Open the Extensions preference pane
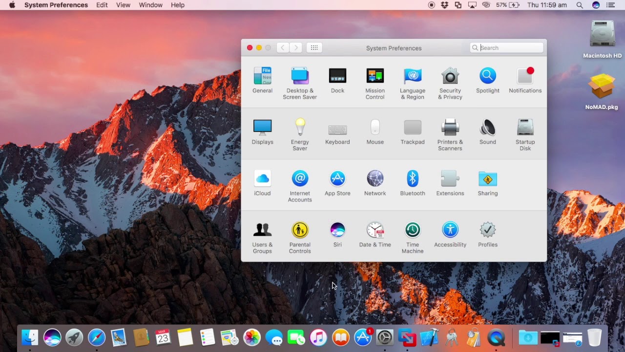 pos(450,183)
